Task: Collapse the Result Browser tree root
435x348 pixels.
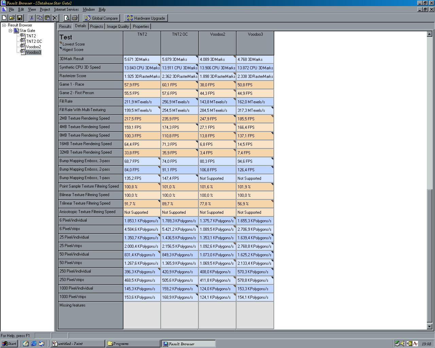Action: [x=4, y=25]
